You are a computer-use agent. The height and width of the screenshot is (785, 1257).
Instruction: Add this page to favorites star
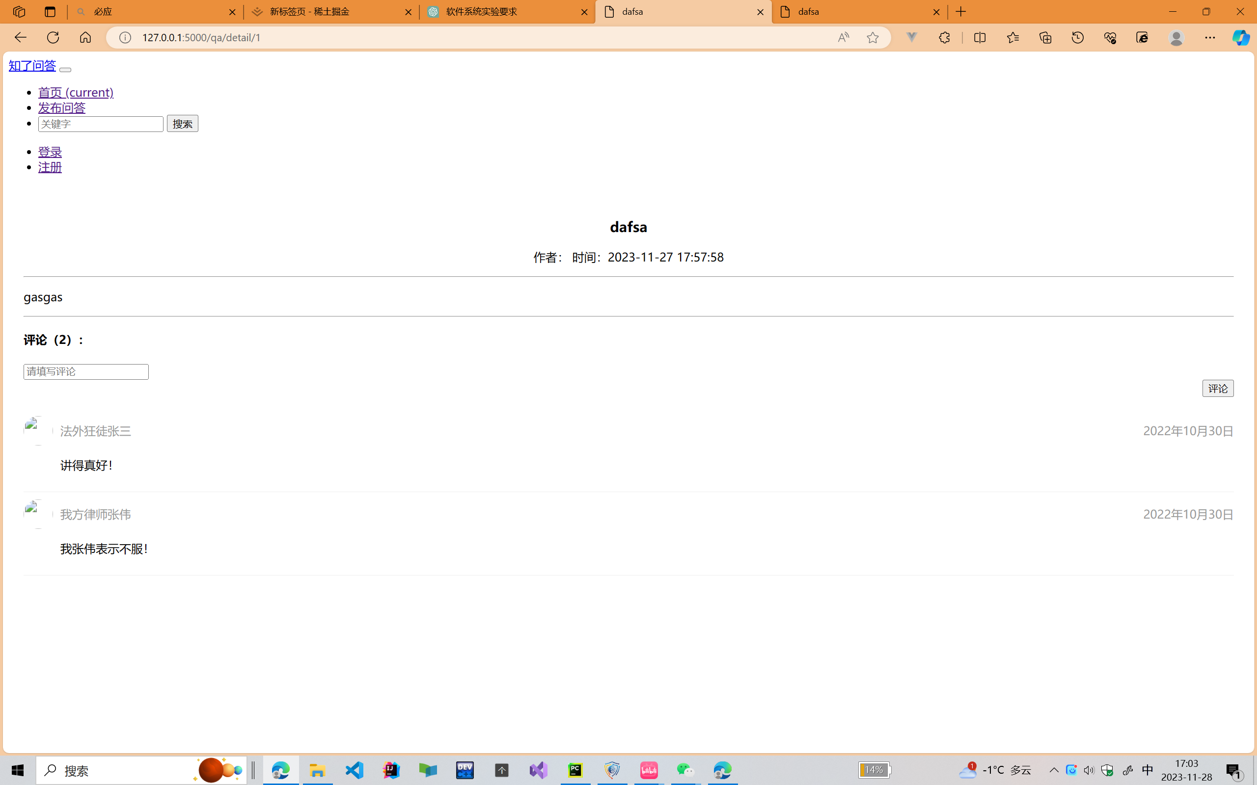coord(873,37)
